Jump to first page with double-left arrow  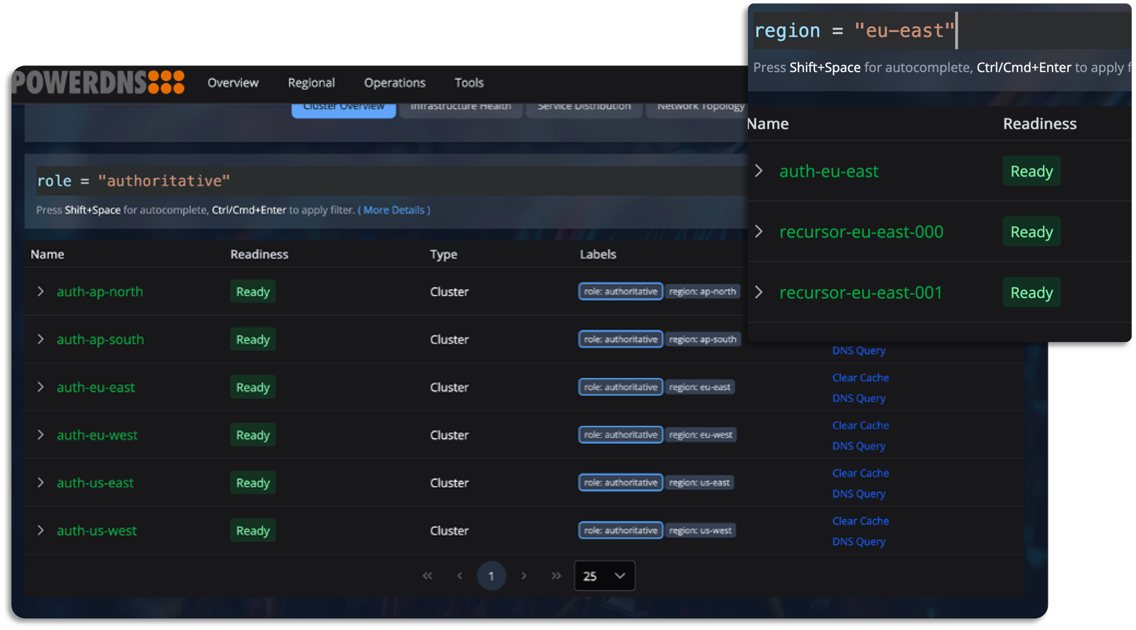427,576
